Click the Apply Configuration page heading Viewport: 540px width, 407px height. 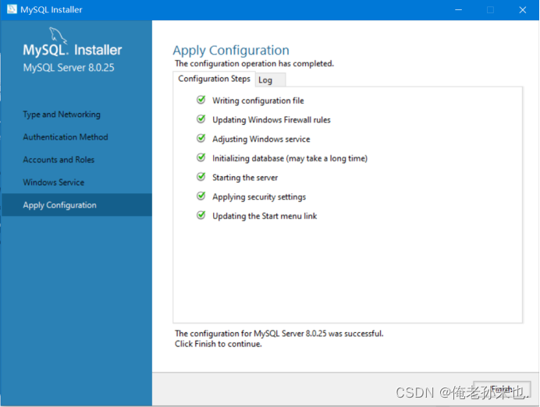pos(231,50)
